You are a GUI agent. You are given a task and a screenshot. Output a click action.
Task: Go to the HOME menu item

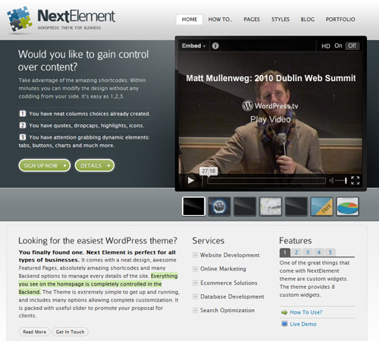pyautogui.click(x=189, y=20)
